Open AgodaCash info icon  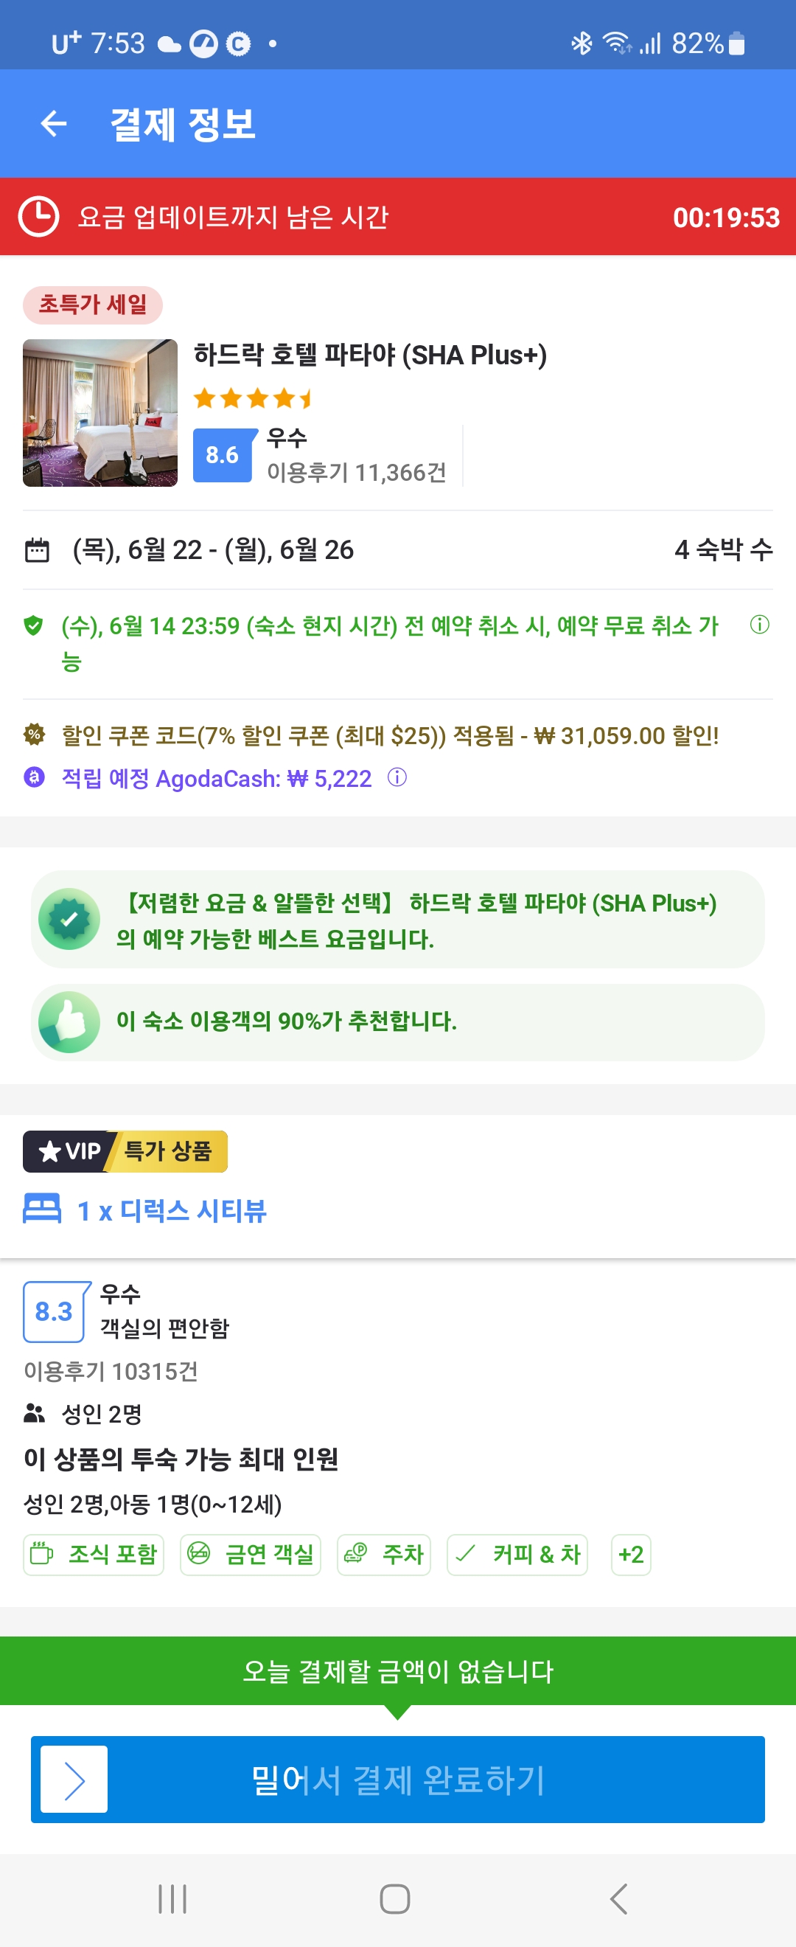click(397, 777)
